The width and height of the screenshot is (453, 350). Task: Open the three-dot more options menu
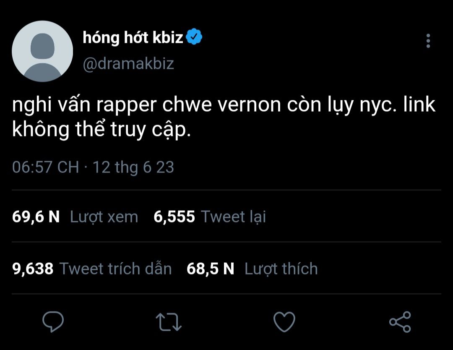tap(428, 41)
